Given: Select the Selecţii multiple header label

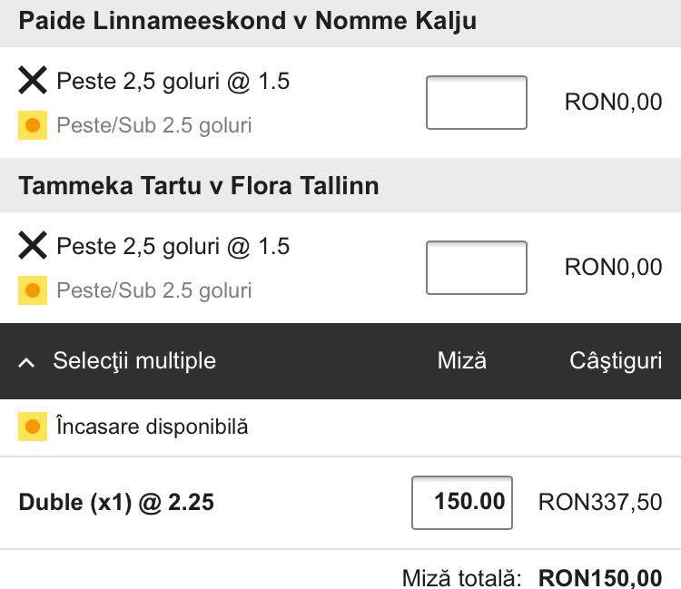Looking at the screenshot, I should 134,360.
